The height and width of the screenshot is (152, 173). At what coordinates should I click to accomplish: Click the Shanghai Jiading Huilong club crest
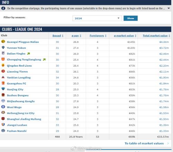3,119
